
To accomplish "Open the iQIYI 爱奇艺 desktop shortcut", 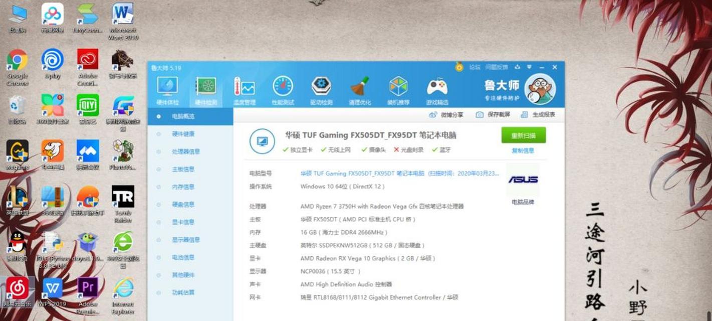I will [88, 109].
